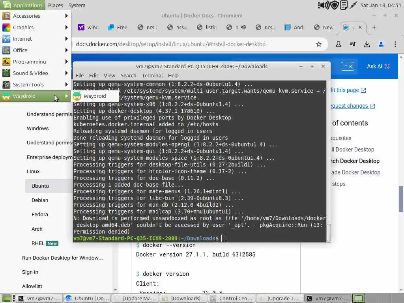This screenshot has width=404, height=303.
Task: Select Debian in docs sidebar
Action: pos(40,200)
